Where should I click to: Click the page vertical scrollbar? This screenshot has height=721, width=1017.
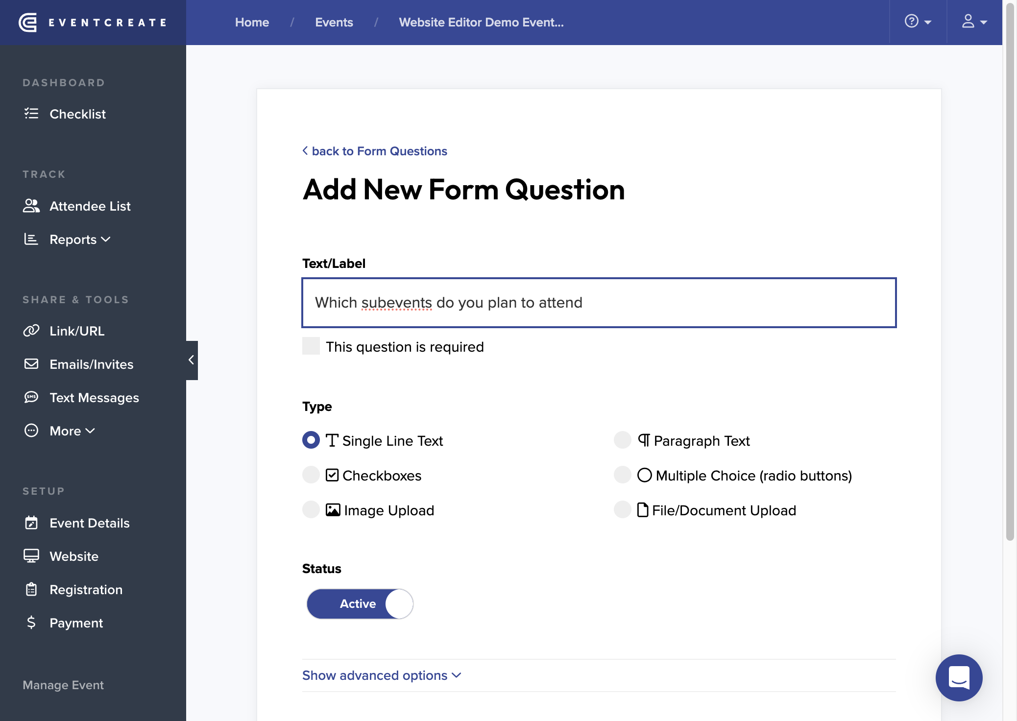[1010, 271]
